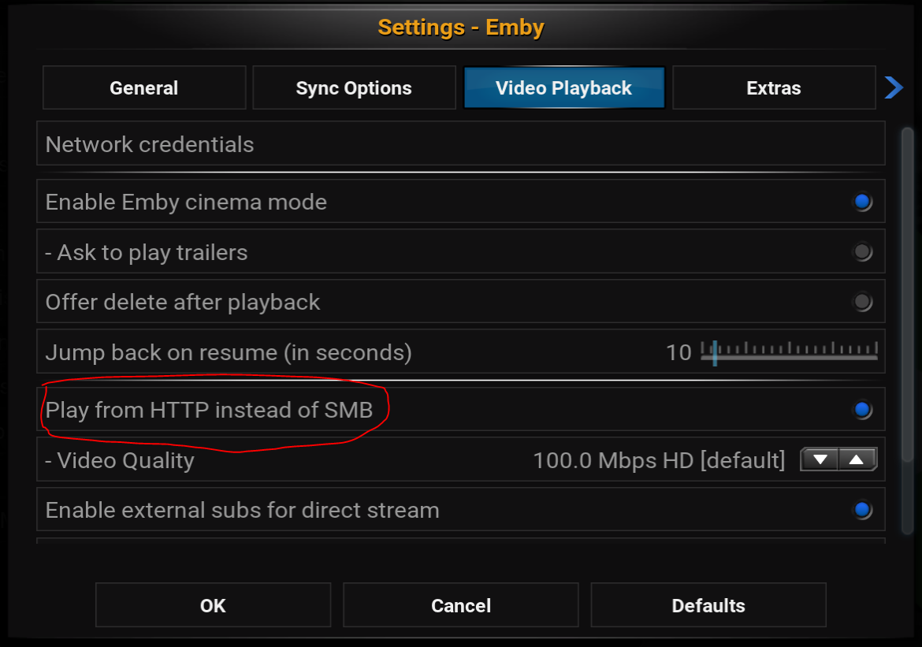Disable Play from HTTP instead of SMB
The width and height of the screenshot is (922, 647).
[862, 409]
